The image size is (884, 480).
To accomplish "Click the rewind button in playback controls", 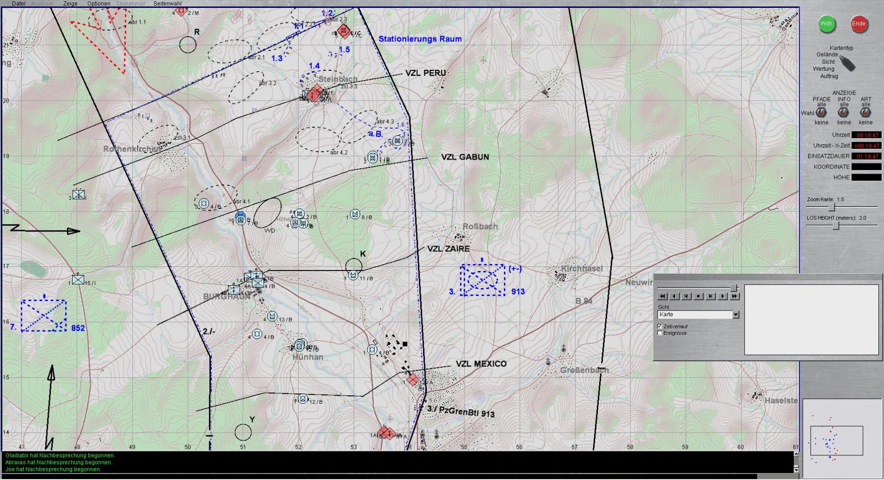I will tap(663, 296).
